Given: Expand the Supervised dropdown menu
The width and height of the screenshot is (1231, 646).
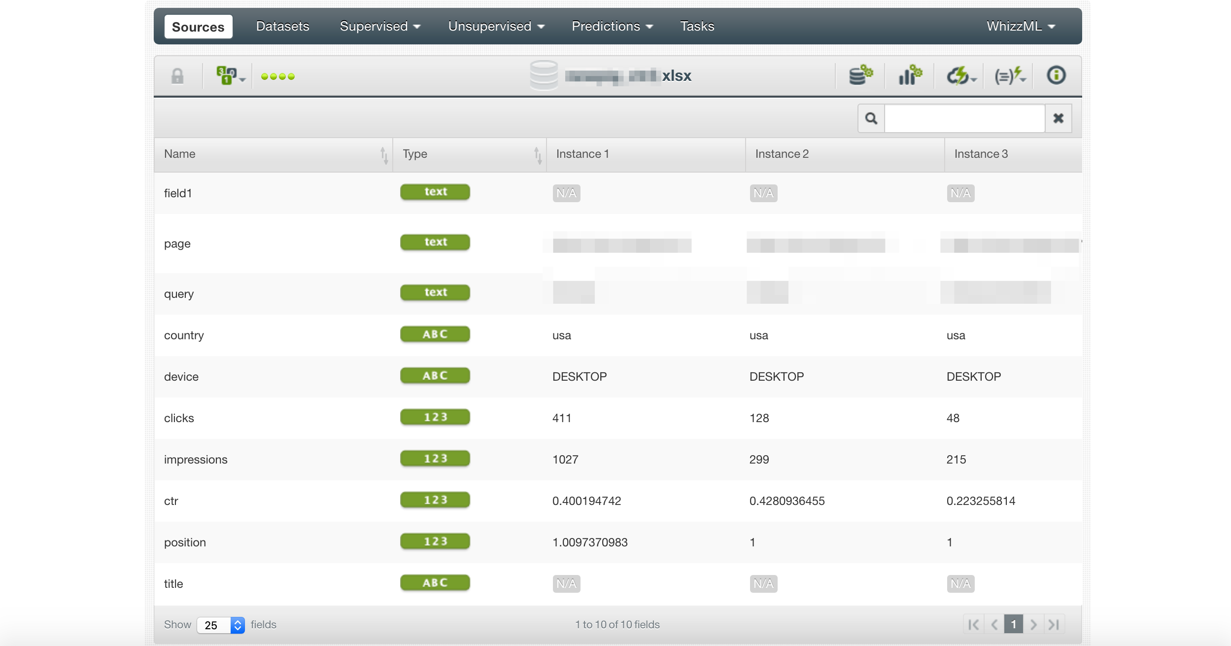Looking at the screenshot, I should pyautogui.click(x=380, y=26).
